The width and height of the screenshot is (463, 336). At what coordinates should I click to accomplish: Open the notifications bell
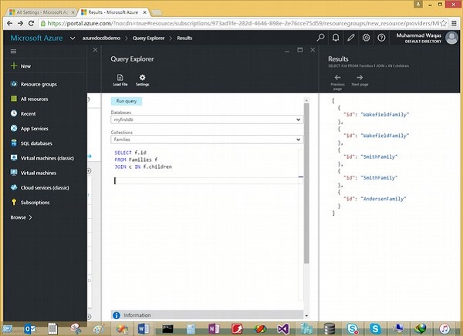pos(336,37)
